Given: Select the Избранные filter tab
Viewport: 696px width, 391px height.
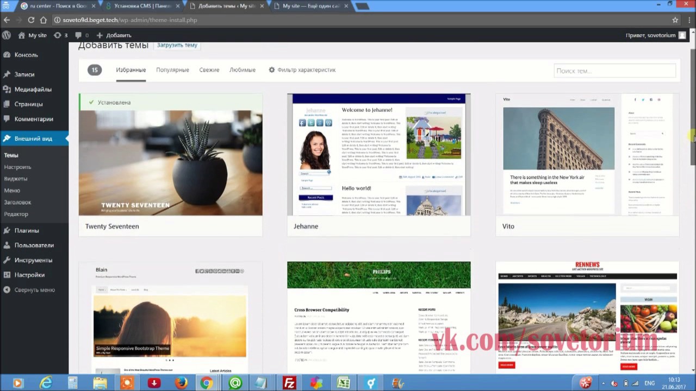Looking at the screenshot, I should [x=130, y=70].
